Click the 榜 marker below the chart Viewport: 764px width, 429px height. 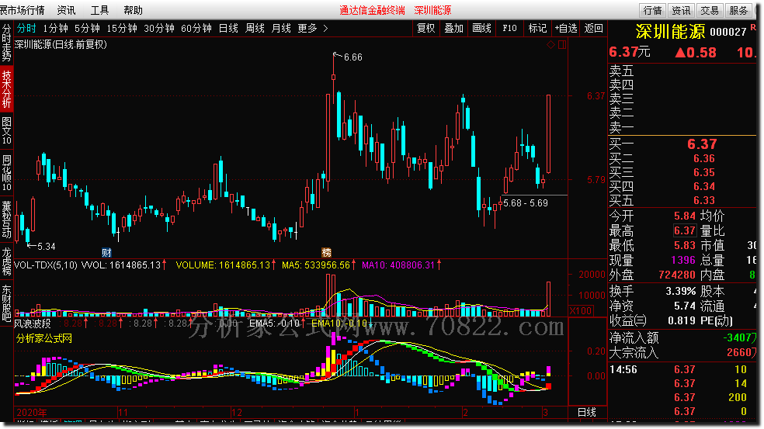[x=326, y=252]
